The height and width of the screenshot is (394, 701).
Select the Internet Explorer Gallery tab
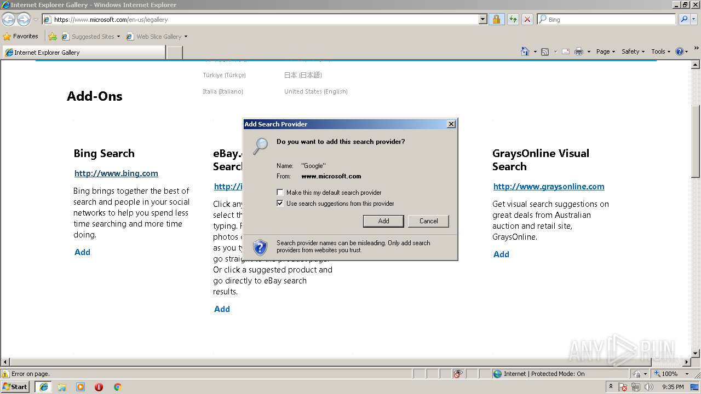(84, 53)
